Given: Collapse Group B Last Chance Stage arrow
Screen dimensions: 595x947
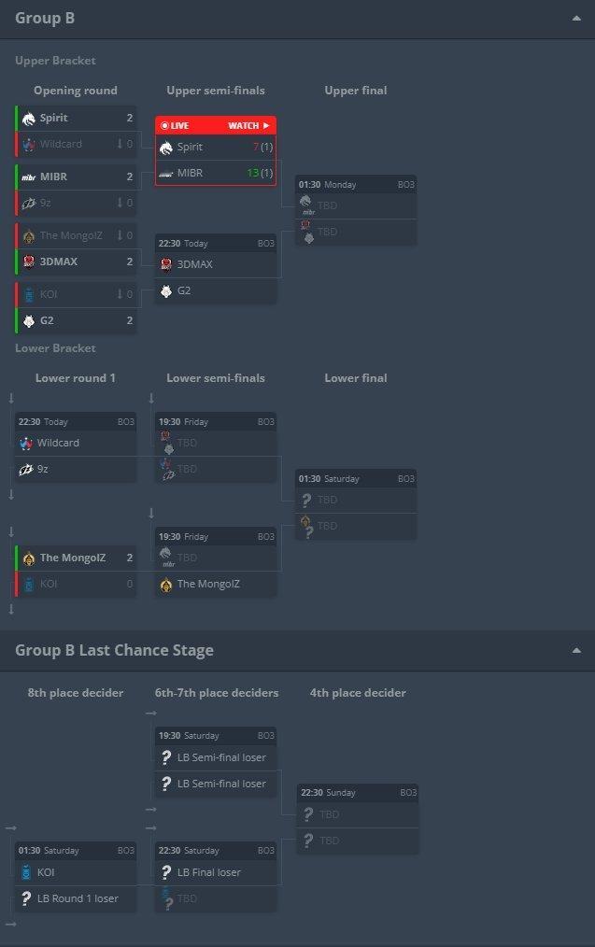Looking at the screenshot, I should (x=576, y=650).
